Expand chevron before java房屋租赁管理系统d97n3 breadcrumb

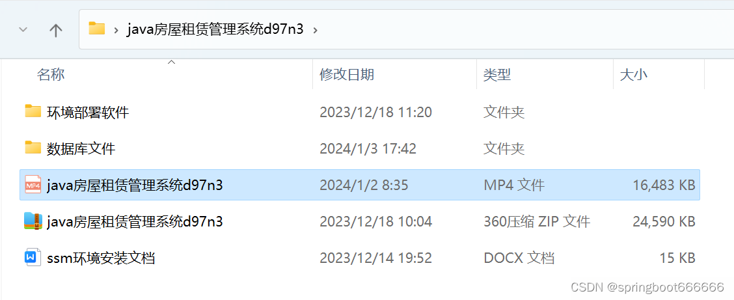pyautogui.click(x=116, y=30)
